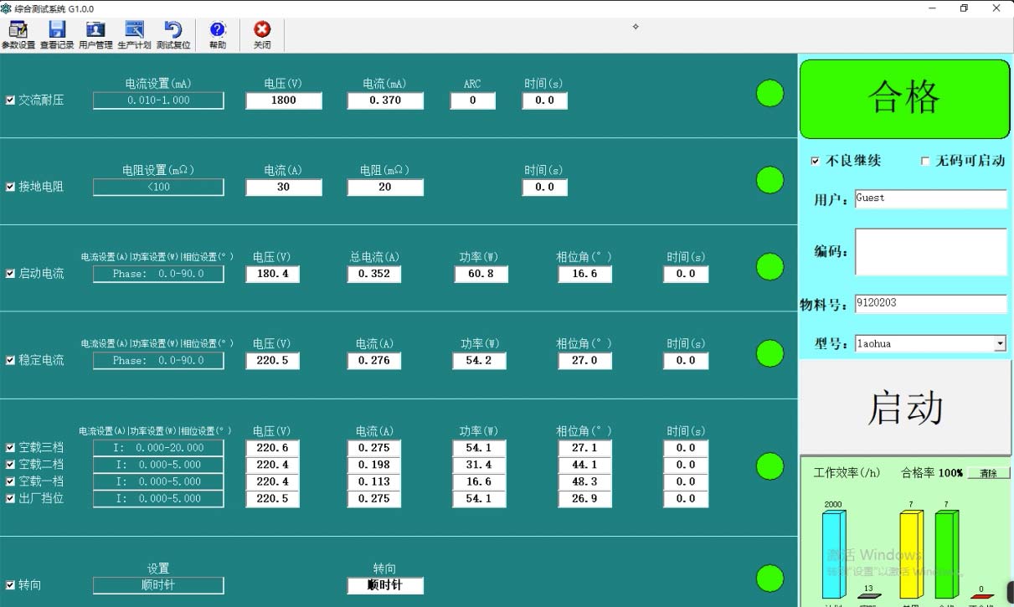The image size is (1014, 607).
Task: Toggle the 转向 rotation test checkbox
Action: tap(9, 585)
